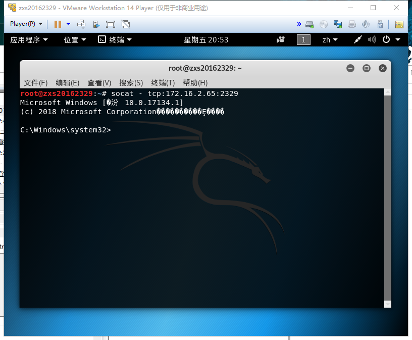Click the network adapter device icon

click(338, 24)
